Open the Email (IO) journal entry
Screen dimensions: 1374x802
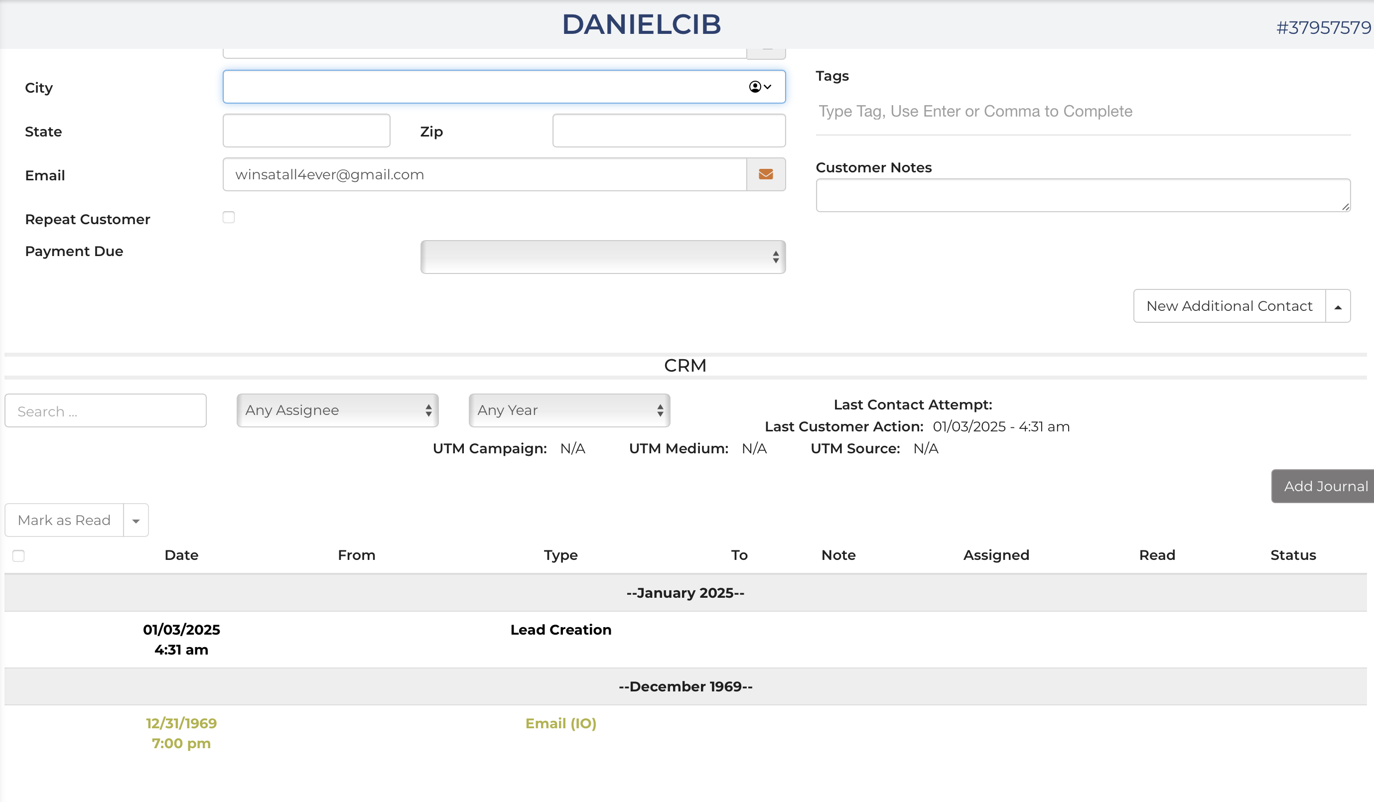[560, 723]
